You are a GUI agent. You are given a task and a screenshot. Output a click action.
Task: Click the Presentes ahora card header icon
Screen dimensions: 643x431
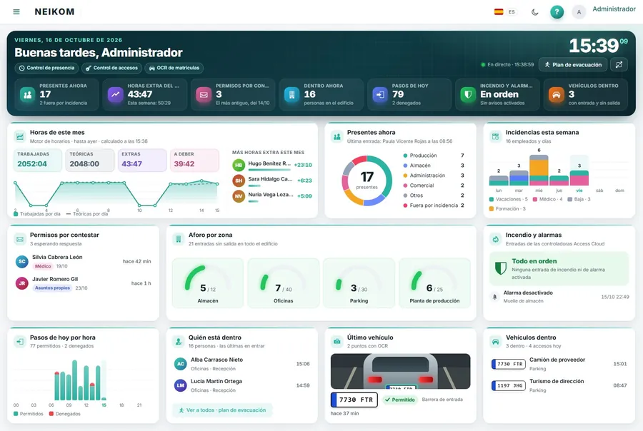point(337,136)
